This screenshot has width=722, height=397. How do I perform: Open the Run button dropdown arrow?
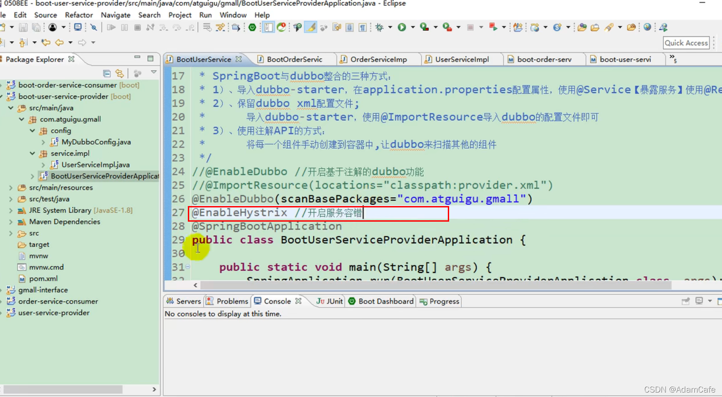point(413,28)
